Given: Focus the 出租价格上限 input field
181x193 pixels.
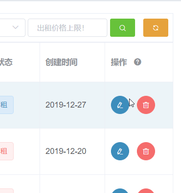Looking at the screenshot, I should [68, 28].
